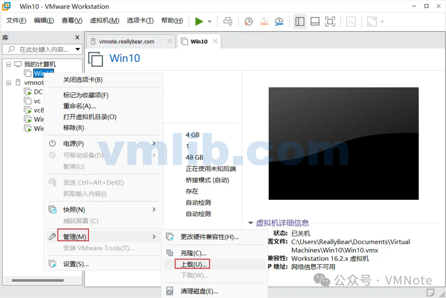Toggle the library sidebar view icon
The height and width of the screenshot is (298, 446).
coord(300,22)
